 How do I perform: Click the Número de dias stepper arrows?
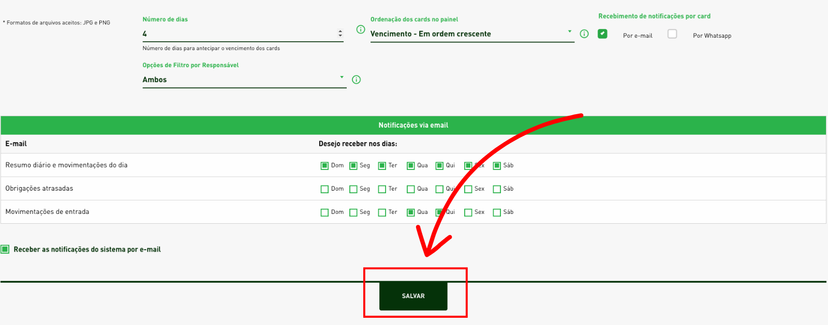[x=340, y=33]
